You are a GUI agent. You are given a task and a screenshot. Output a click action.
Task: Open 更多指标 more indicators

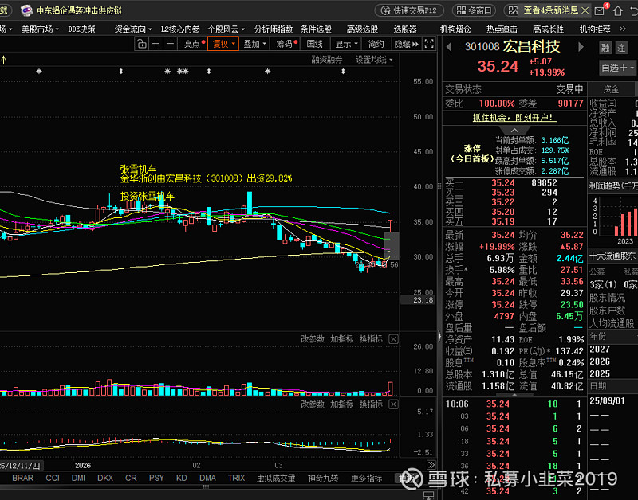point(366,478)
